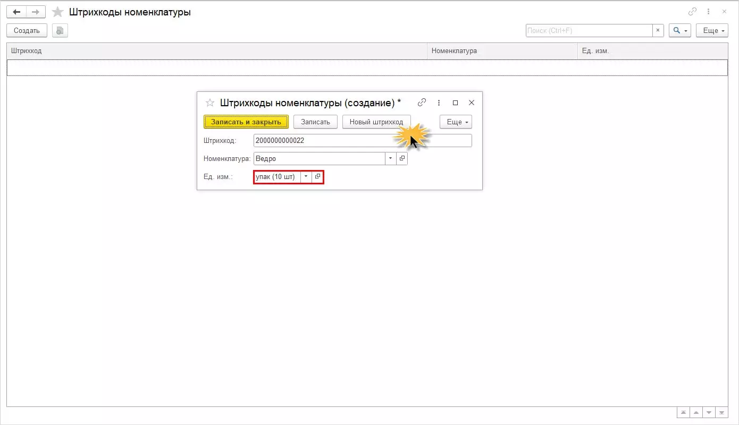
Task: Clear the search field with x button
Action: point(658,31)
